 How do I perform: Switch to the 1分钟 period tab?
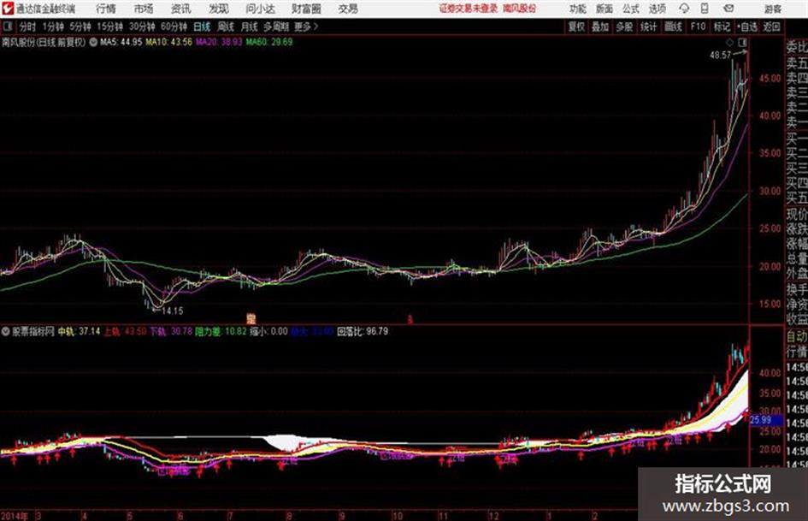(x=52, y=27)
